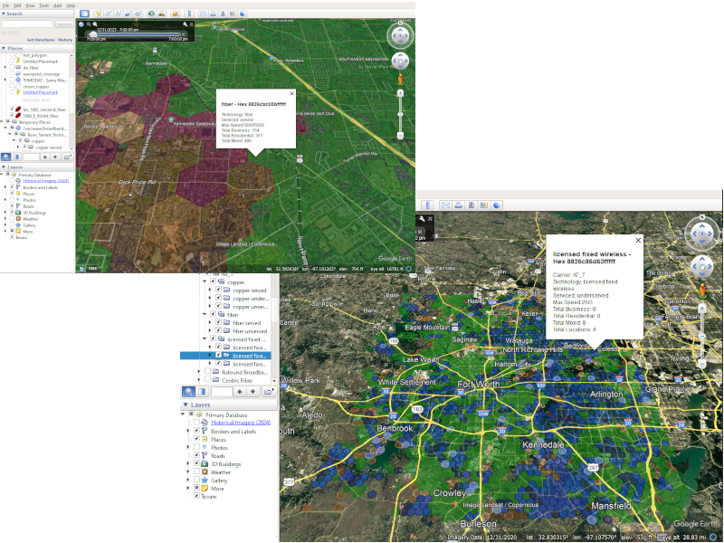
Task: Click Email icon in upper window toolbar
Action: point(203,14)
